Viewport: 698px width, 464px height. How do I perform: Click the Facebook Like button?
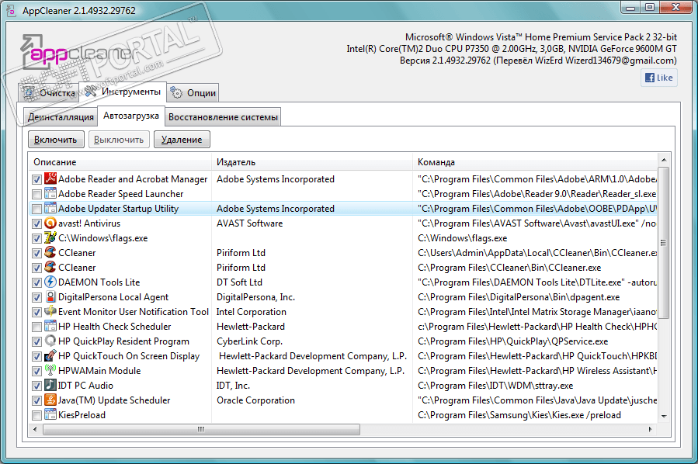coord(659,78)
